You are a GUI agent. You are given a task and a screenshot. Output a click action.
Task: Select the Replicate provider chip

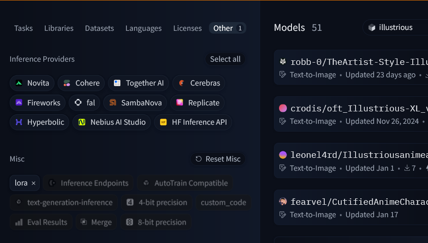point(198,103)
